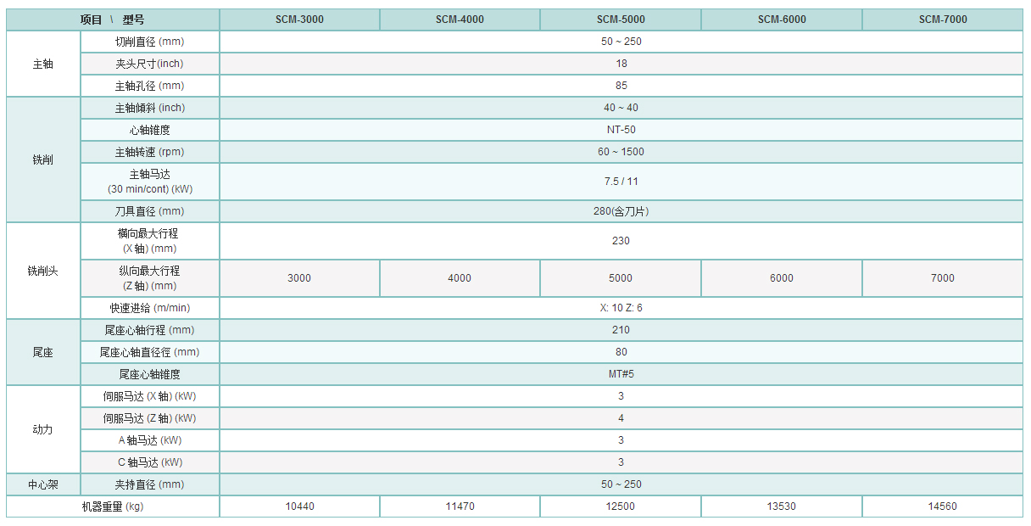Click the SCM-3000 column header
This screenshot has width=1031, height=526.
[298, 20]
